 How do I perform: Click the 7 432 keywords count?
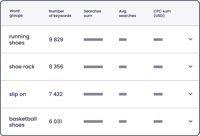click(x=56, y=94)
